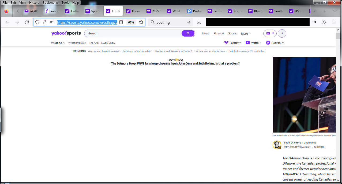Open WrestleMania 41 link

click(x=77, y=43)
